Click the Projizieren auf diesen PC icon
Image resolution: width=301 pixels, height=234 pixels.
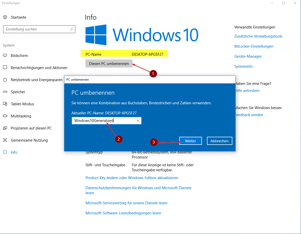pyautogui.click(x=5, y=128)
